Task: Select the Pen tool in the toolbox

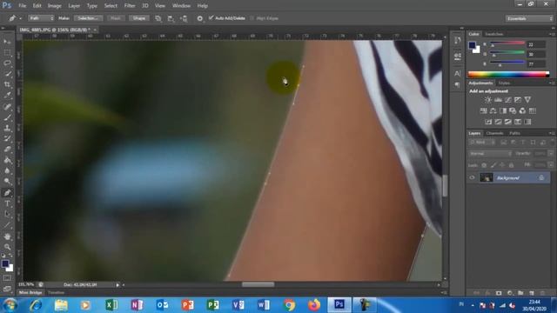Action: (7, 193)
